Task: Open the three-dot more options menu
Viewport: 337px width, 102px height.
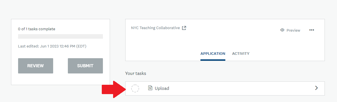Action: tap(312, 30)
